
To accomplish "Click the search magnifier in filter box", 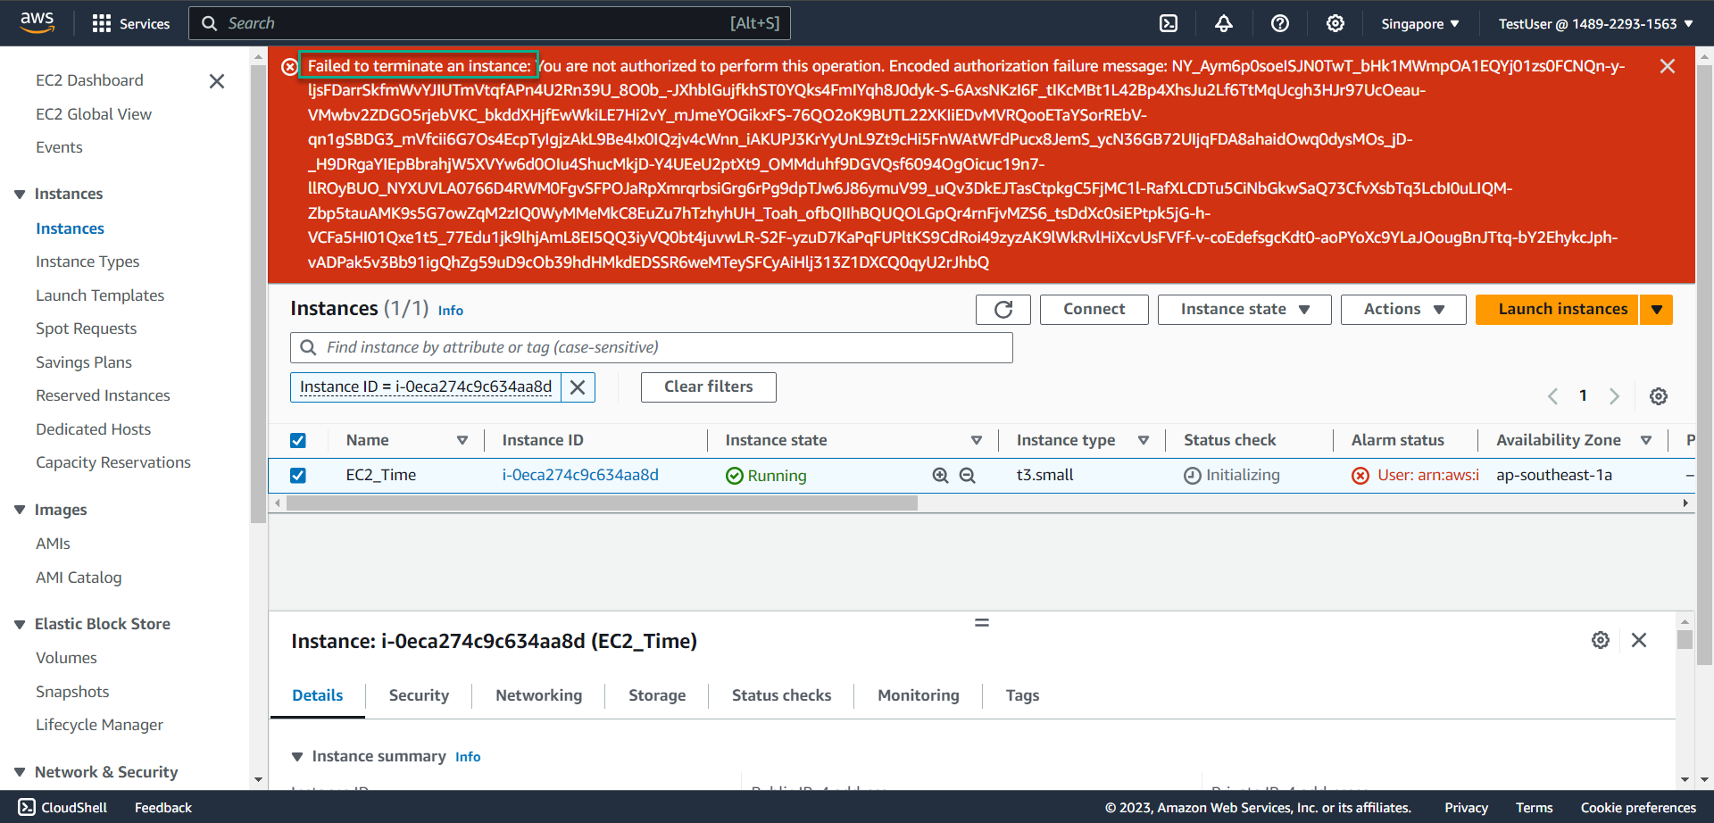I will tap(309, 347).
